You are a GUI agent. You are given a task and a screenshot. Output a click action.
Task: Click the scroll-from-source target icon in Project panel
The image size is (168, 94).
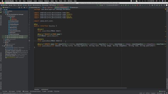pos(19,8)
